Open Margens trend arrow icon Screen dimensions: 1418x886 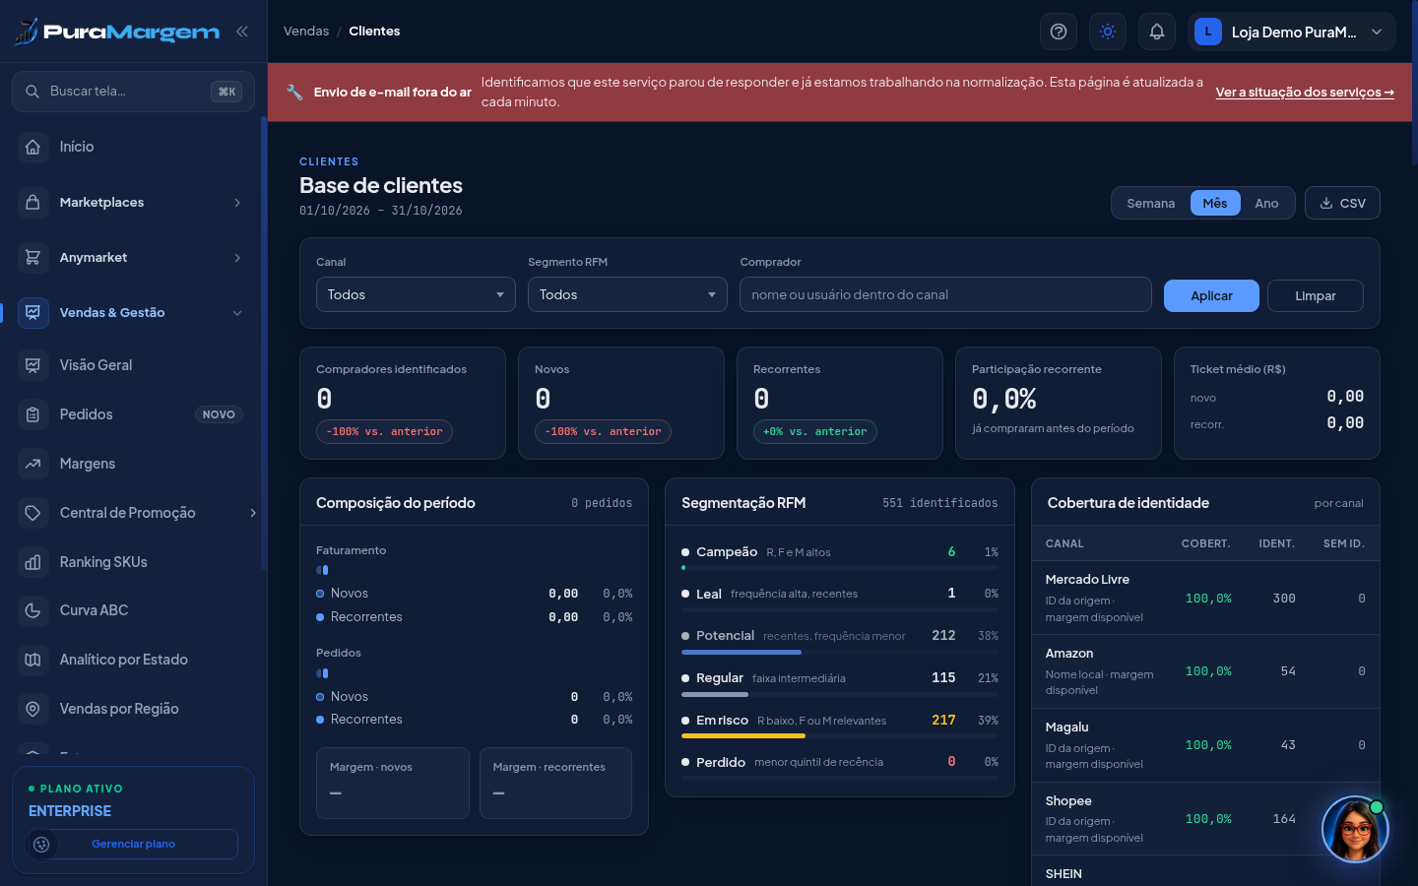pyautogui.click(x=32, y=464)
